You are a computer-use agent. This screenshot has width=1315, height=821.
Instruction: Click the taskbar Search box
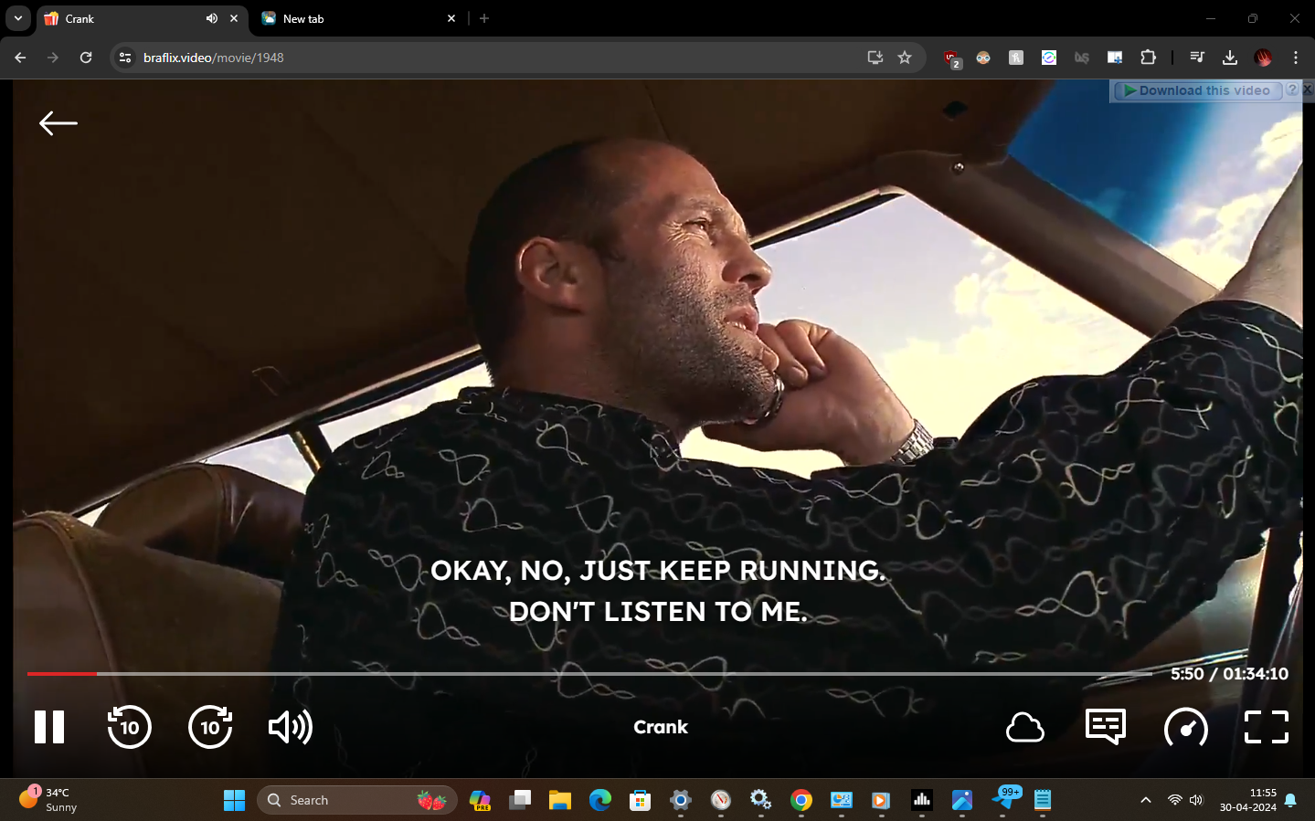pos(357,800)
